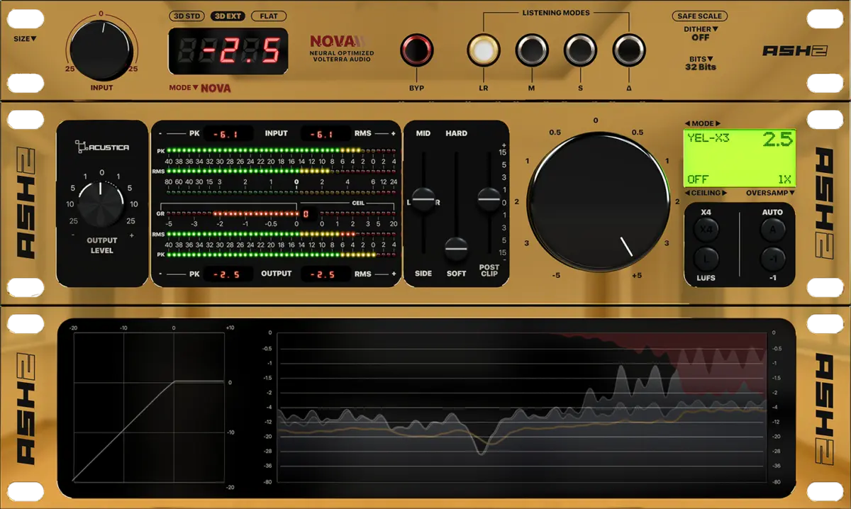Click the minus beside input PK

coord(160,133)
